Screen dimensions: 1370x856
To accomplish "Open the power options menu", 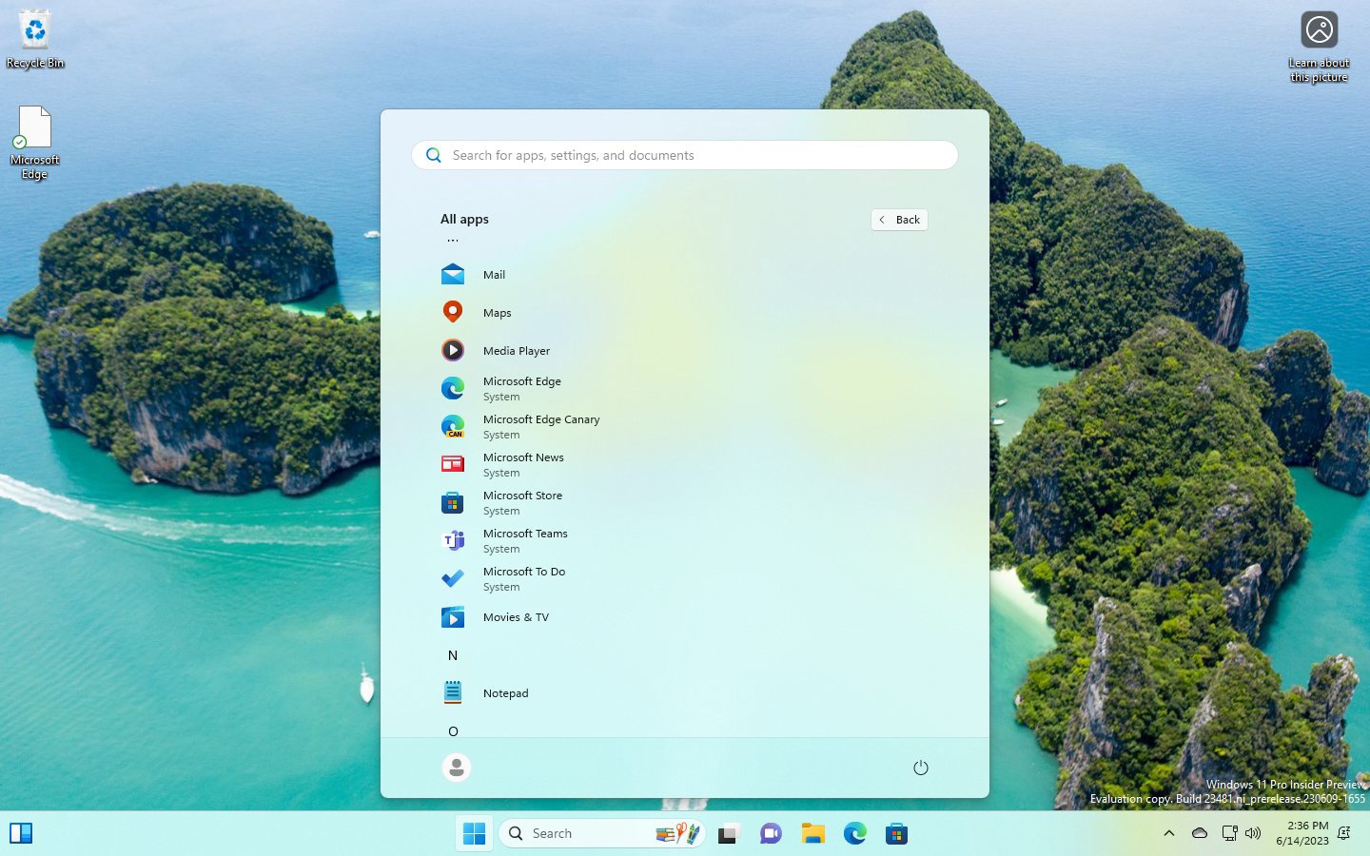I will [x=920, y=767].
